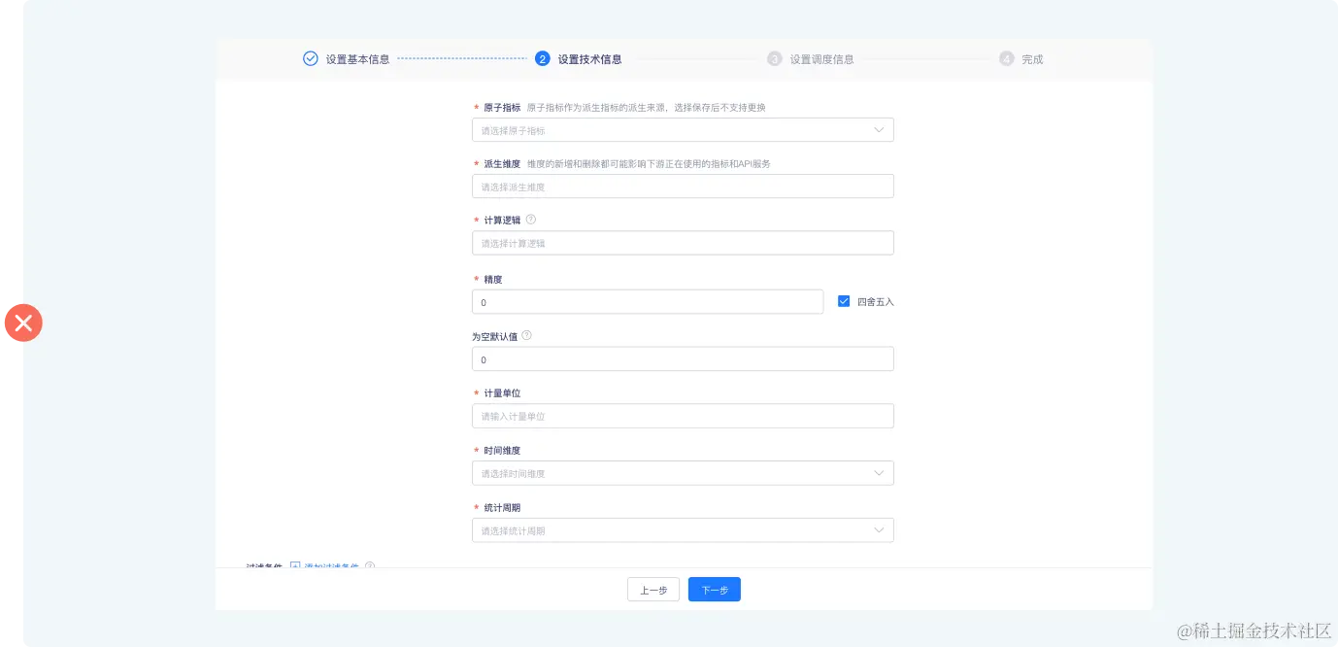Go to the 设置基本信息 step
Screen dimensions: 1338x647
coord(358,59)
